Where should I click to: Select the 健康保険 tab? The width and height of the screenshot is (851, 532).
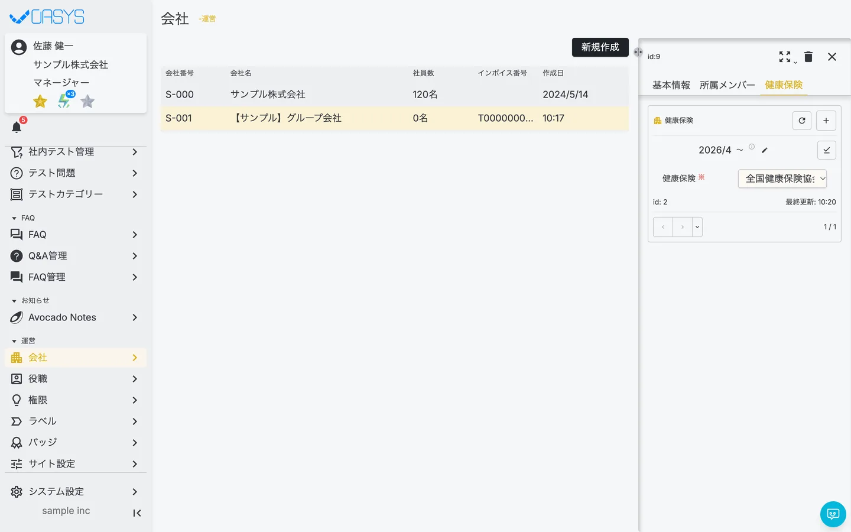click(784, 85)
